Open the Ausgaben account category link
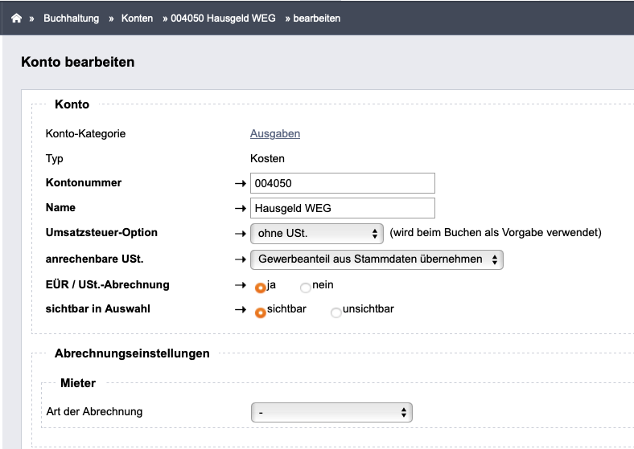 (x=275, y=133)
